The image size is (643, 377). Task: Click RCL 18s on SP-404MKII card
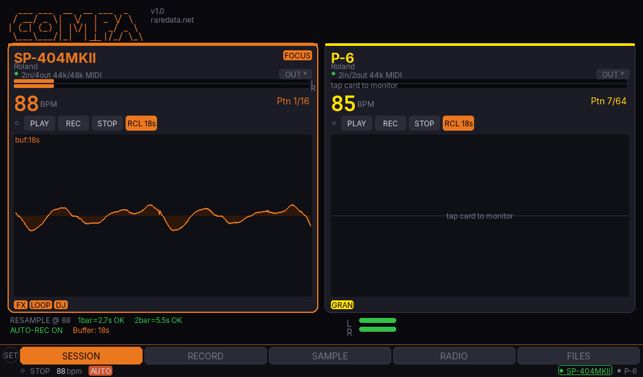[141, 124]
